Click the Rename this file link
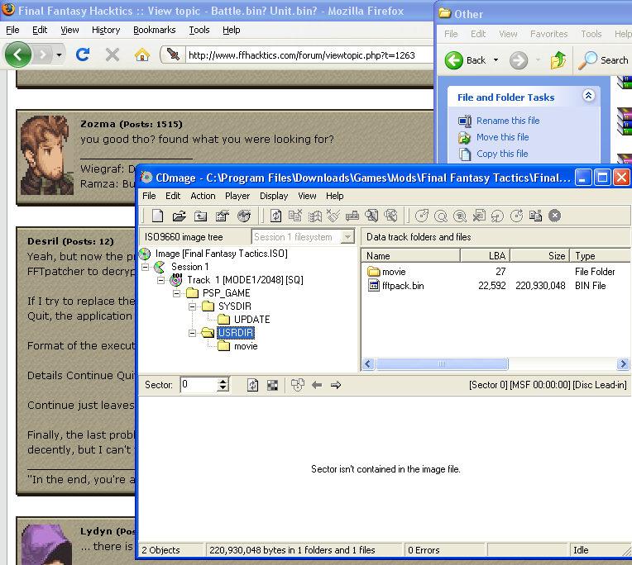The height and width of the screenshot is (565, 632). click(x=508, y=121)
